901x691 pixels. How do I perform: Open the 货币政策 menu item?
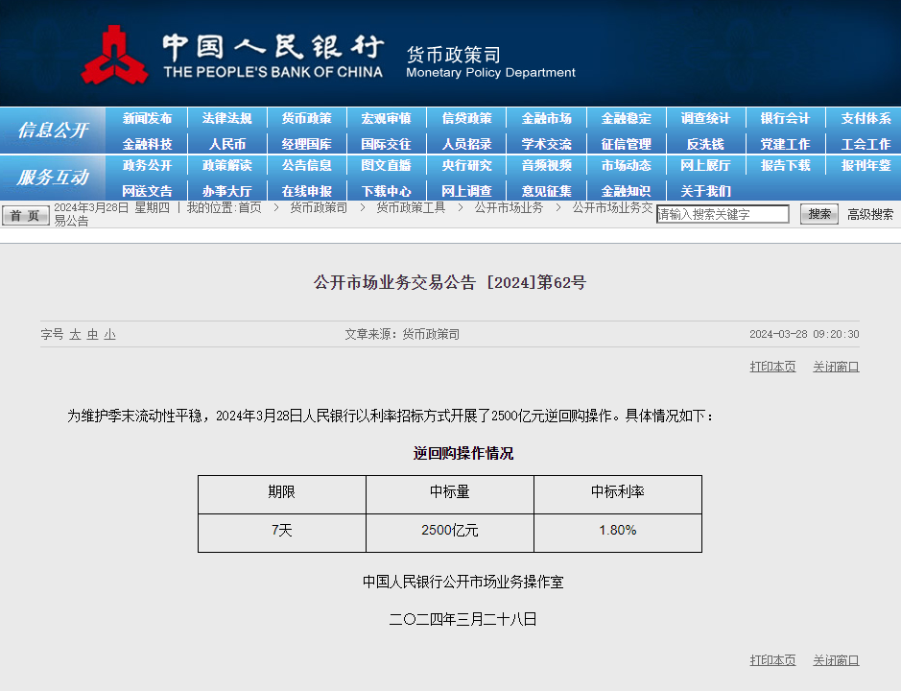[306, 119]
